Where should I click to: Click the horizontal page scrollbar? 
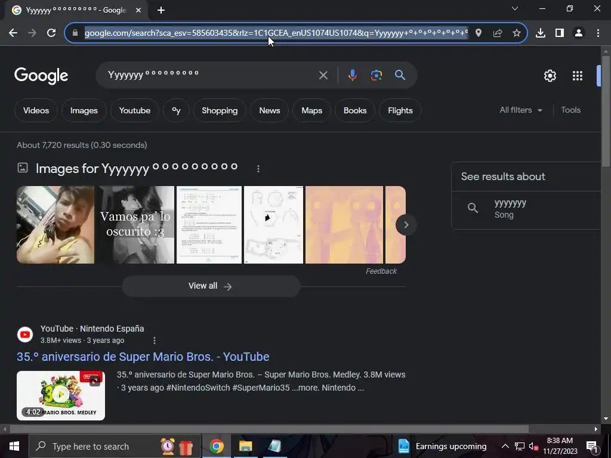click(x=269, y=429)
